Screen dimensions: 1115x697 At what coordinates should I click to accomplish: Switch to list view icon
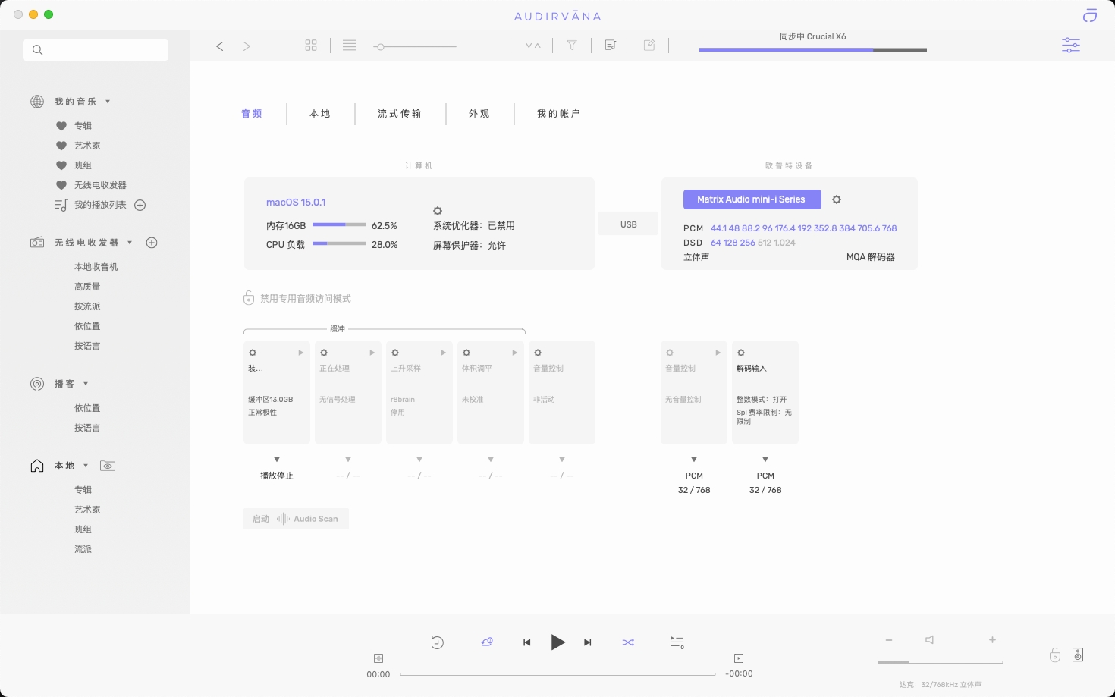(x=350, y=46)
